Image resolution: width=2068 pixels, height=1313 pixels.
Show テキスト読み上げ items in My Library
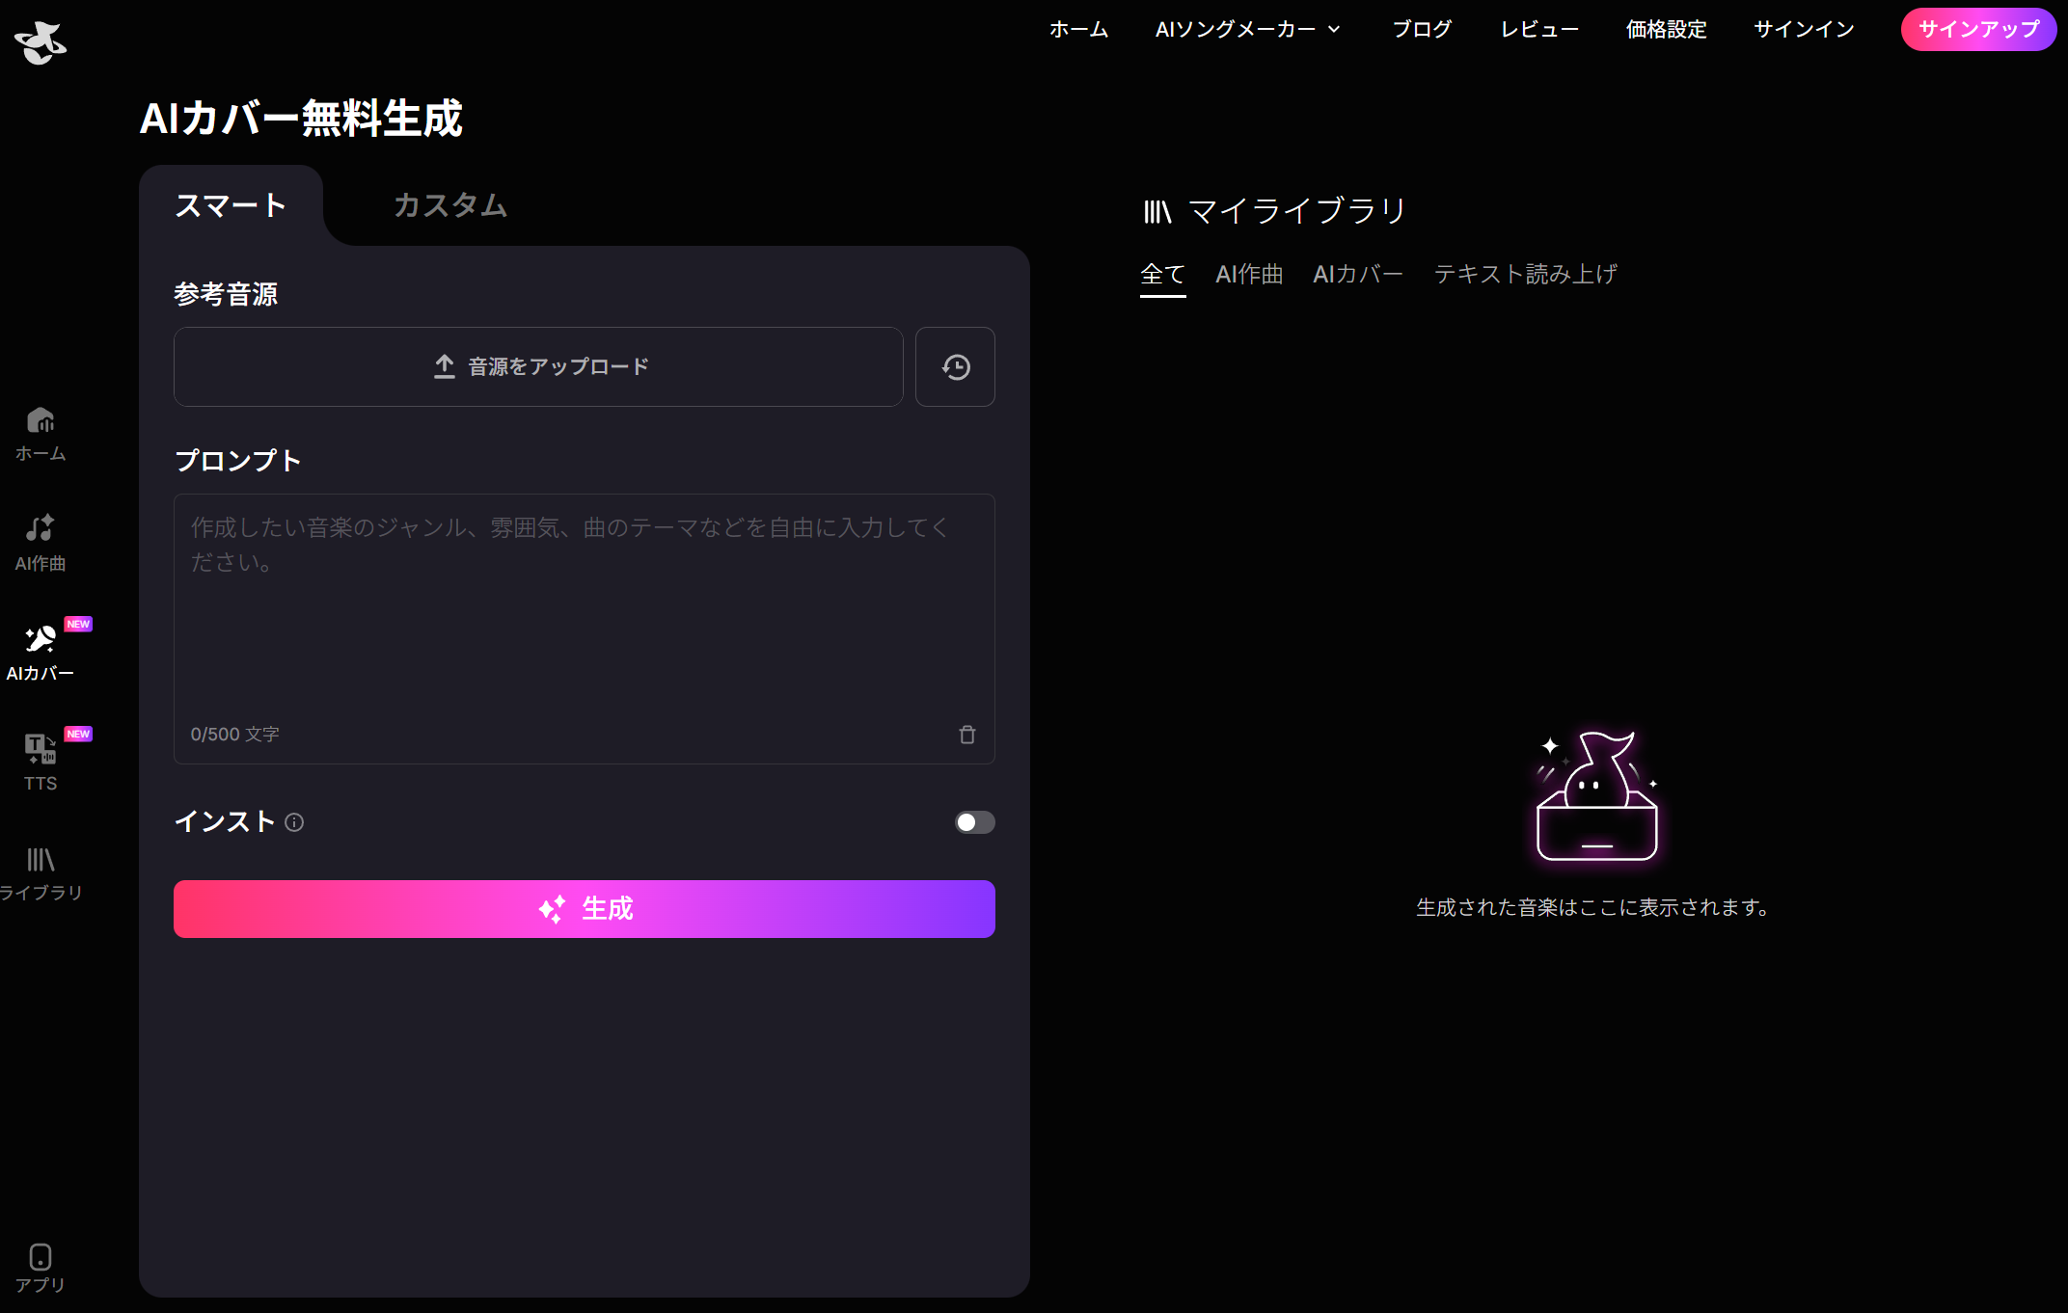(x=1525, y=274)
